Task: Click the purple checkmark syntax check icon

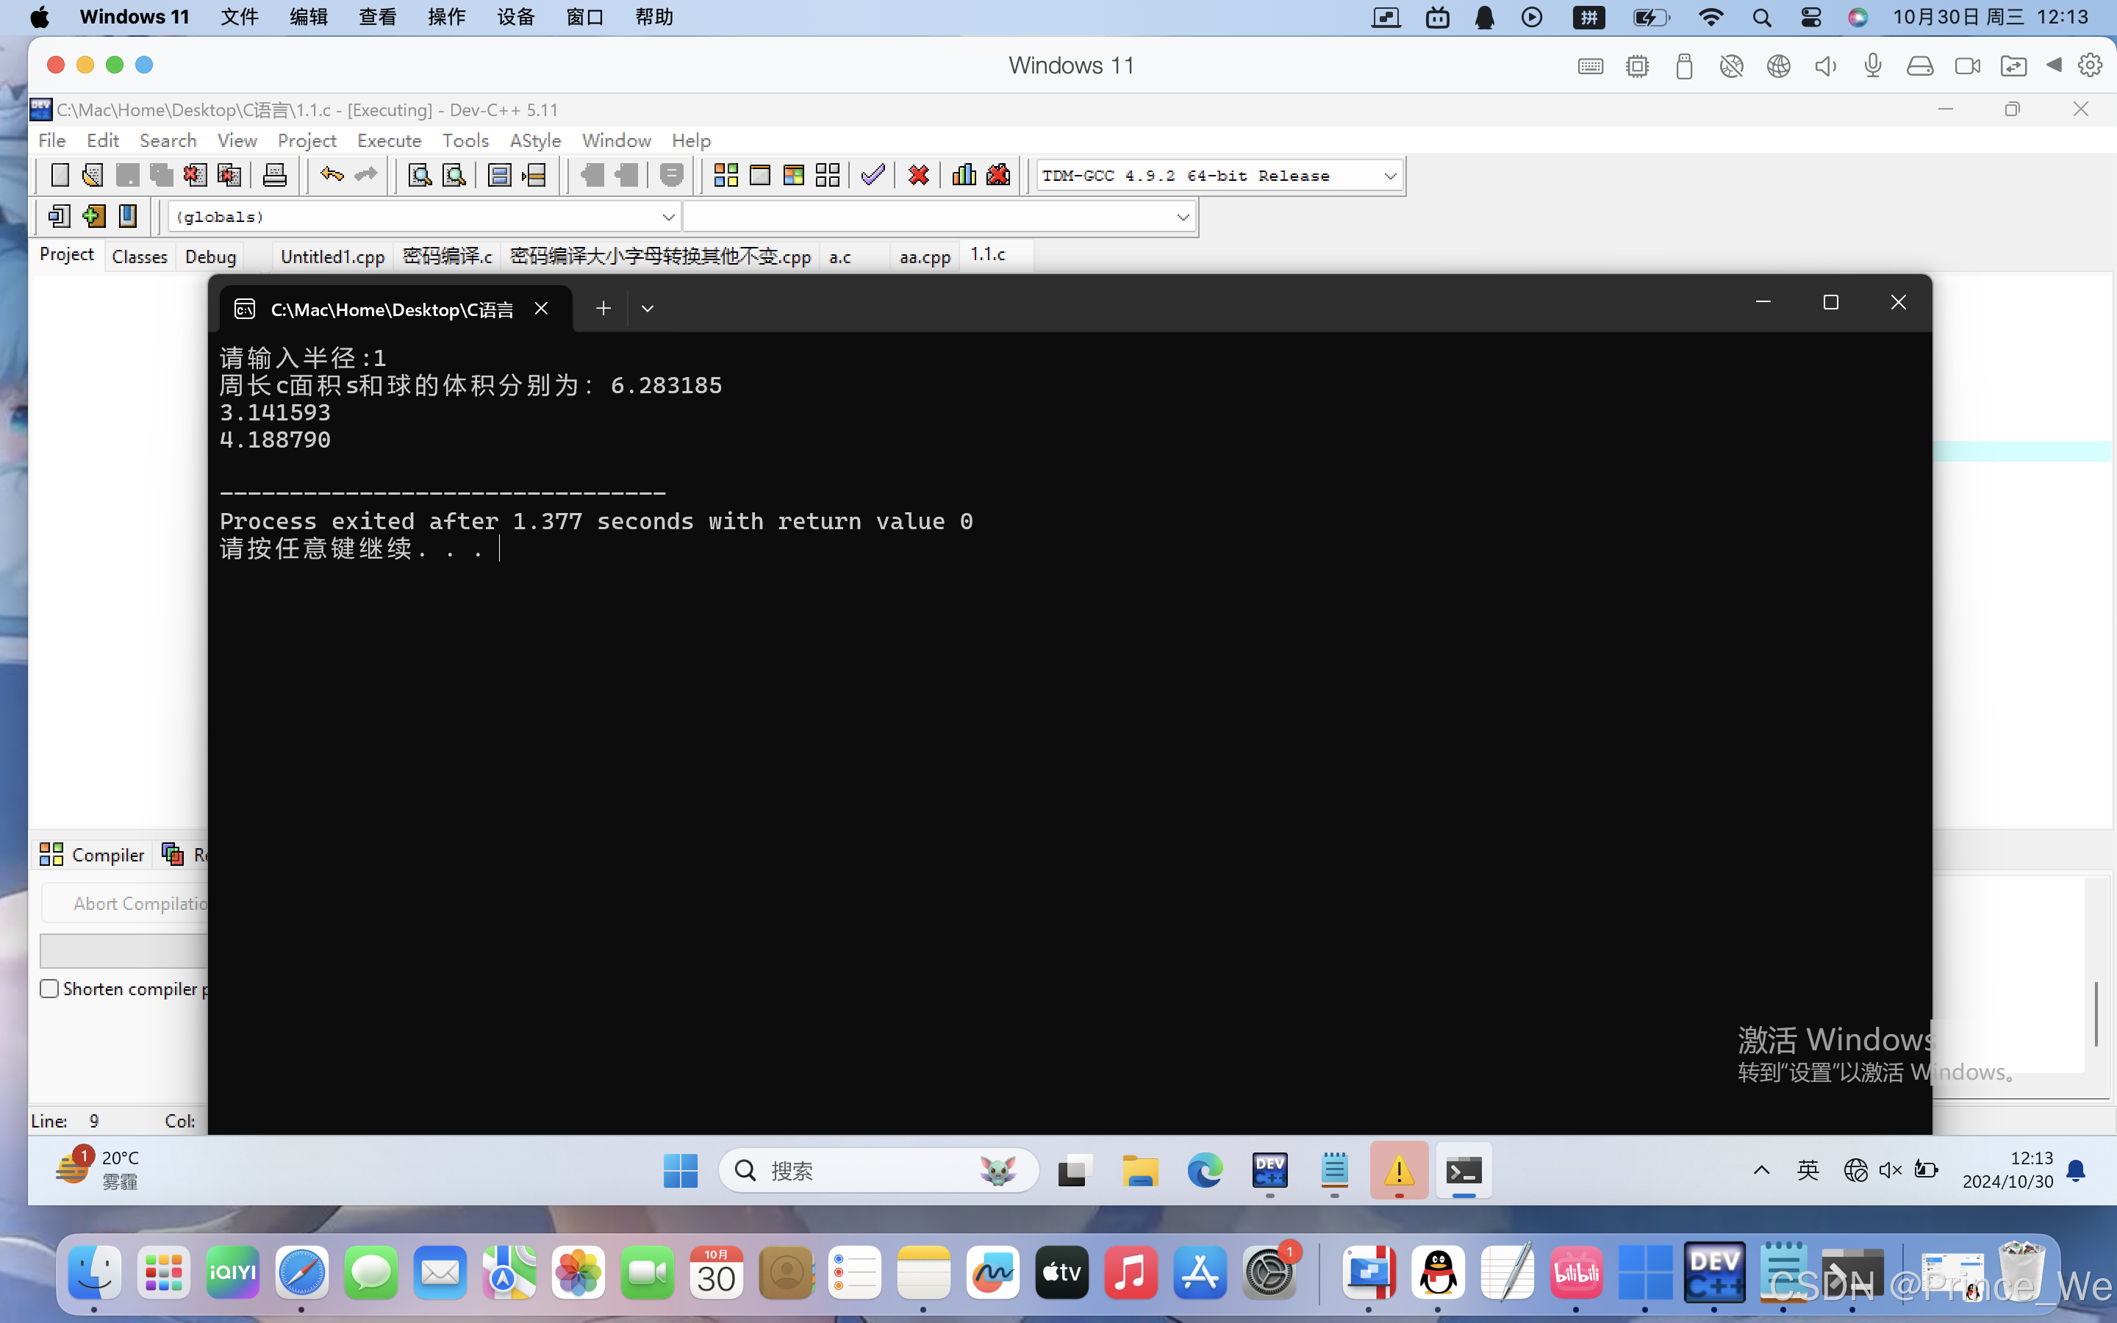Action: [873, 175]
